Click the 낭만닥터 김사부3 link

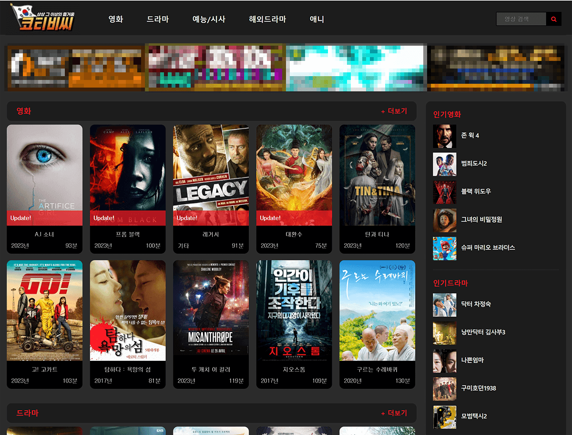click(483, 332)
